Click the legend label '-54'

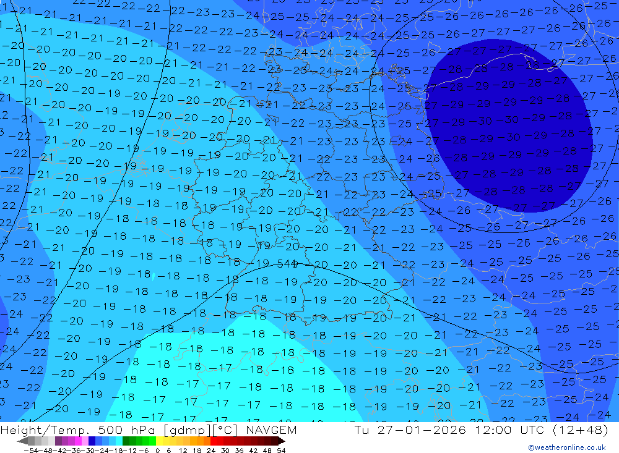pyautogui.click(x=31, y=451)
